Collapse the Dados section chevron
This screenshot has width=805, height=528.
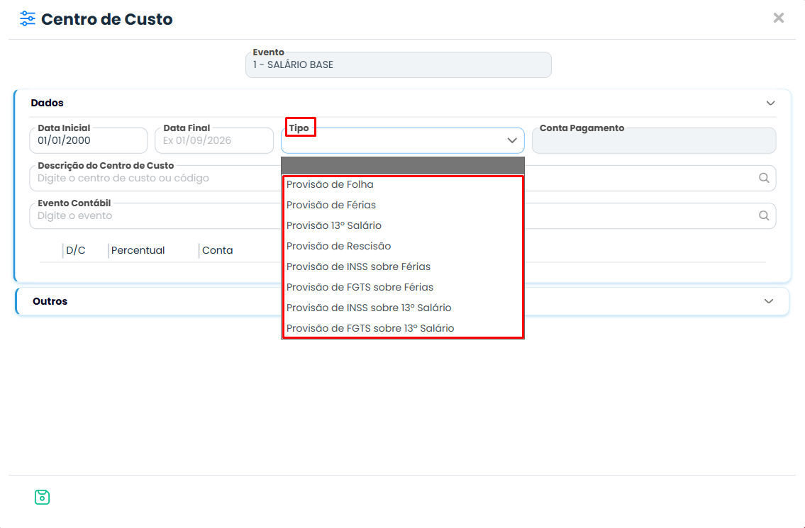771,103
